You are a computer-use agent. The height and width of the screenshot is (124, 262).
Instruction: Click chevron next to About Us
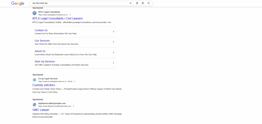coord(113,52)
